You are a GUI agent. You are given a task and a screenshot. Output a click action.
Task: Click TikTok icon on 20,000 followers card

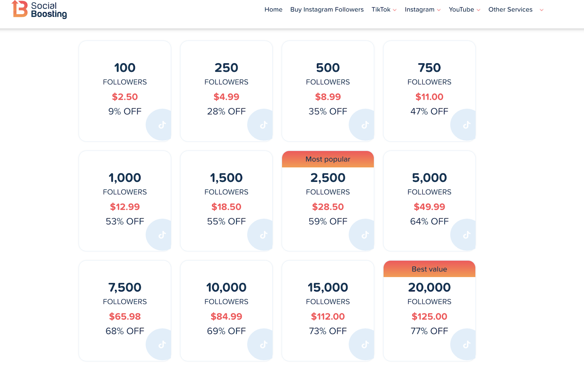[466, 345]
